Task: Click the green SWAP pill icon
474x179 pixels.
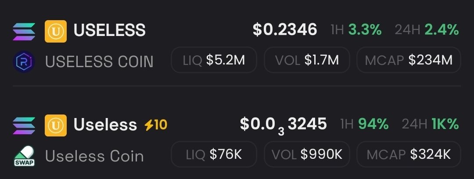Action: (25, 155)
